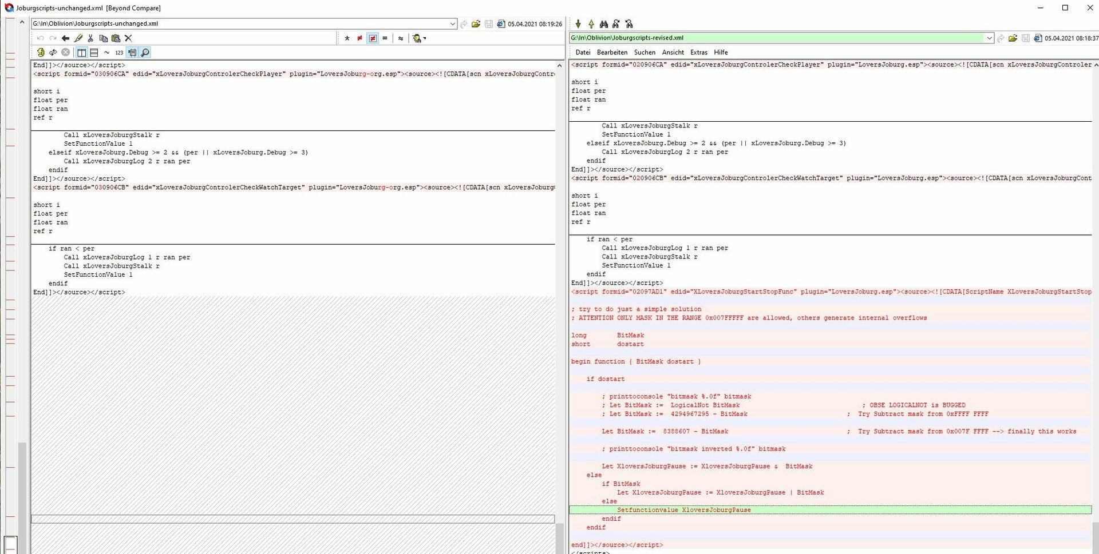
Task: Open the Datei menu
Action: [x=583, y=52]
